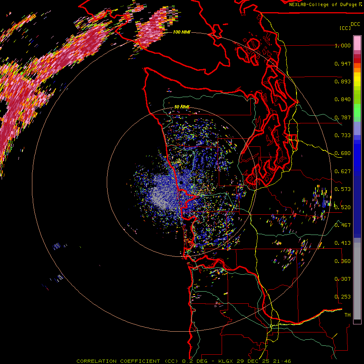
Task: Click the 0.307 scale value
Action: pyautogui.click(x=343, y=279)
